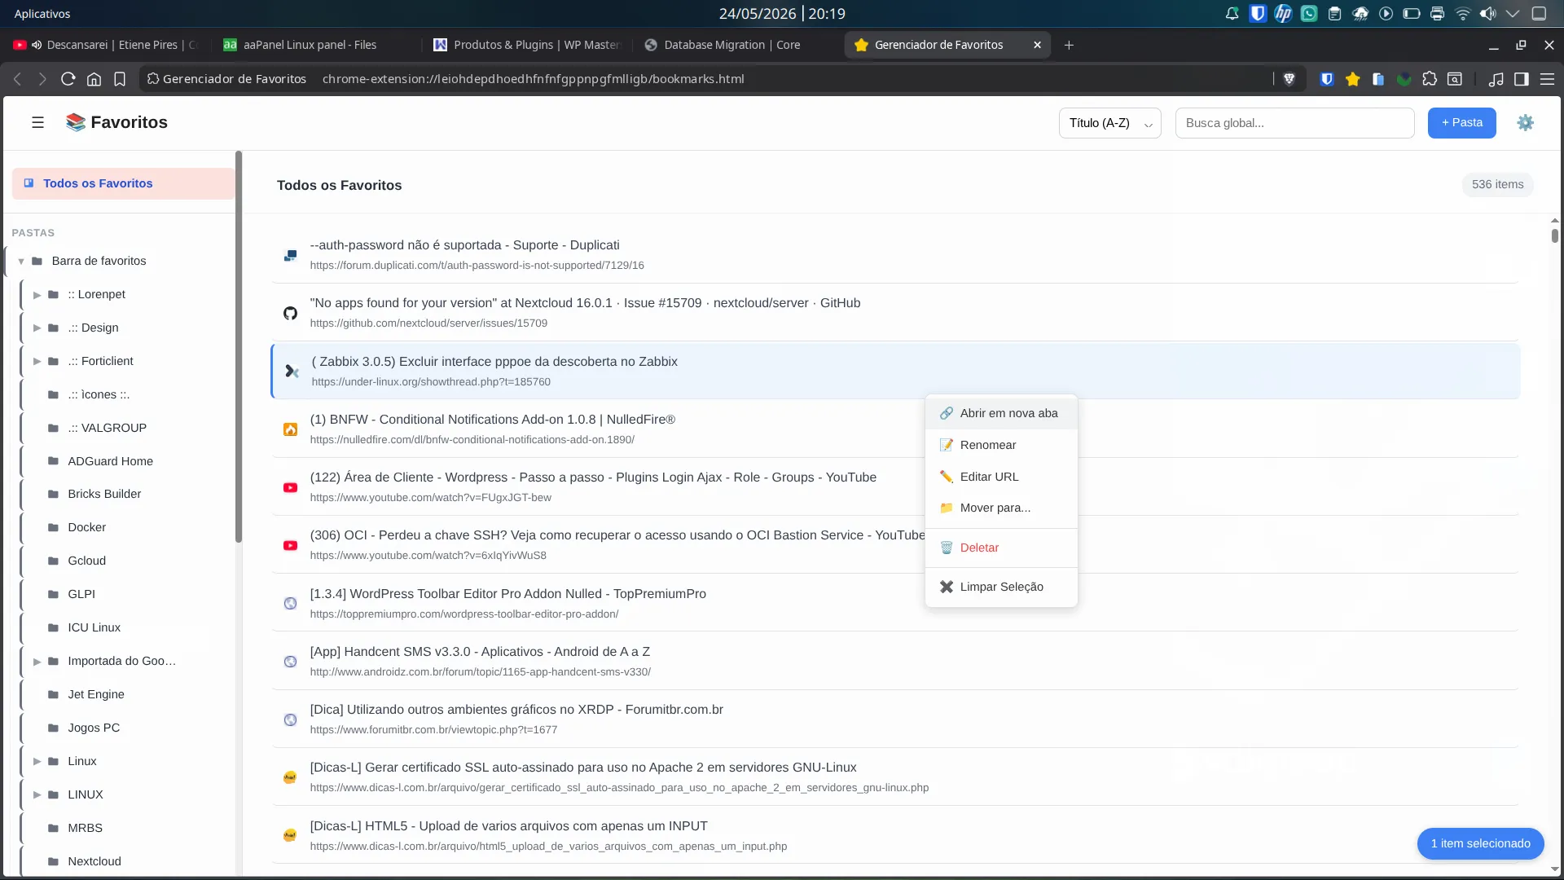Open the volume icon in system tray

[1487, 14]
